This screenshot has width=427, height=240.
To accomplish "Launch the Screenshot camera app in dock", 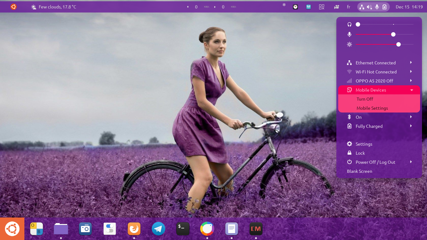I will pos(85,229).
